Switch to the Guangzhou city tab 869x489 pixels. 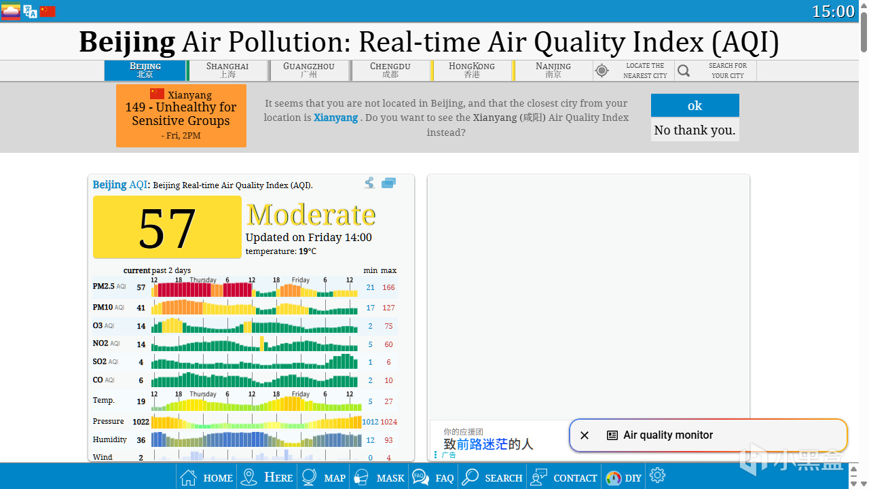(x=309, y=71)
